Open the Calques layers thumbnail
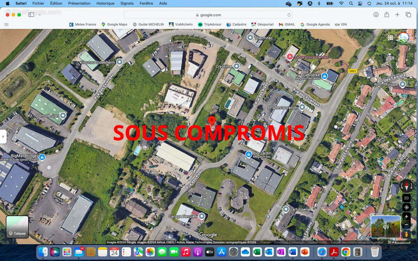418x261 pixels. coord(17,227)
